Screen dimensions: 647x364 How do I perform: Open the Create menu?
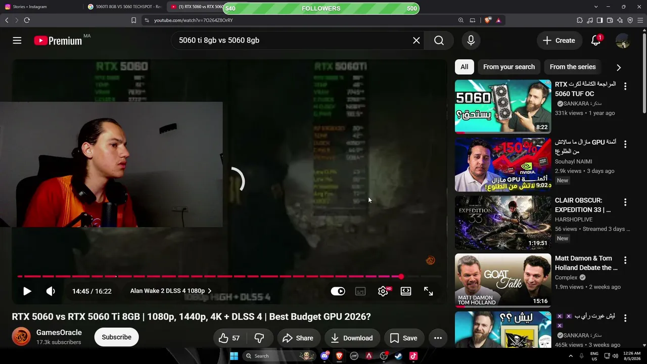559,40
